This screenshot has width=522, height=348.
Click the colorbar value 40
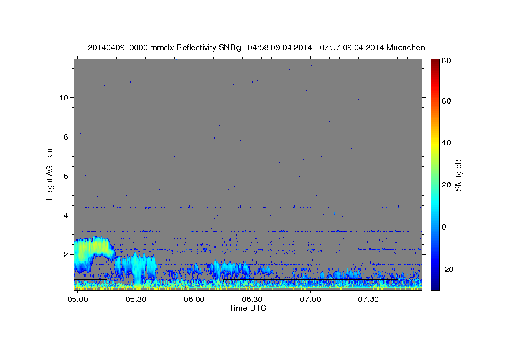[x=446, y=143]
